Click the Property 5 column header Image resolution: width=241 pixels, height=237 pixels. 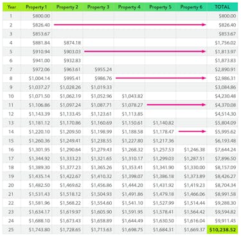click(160, 7)
